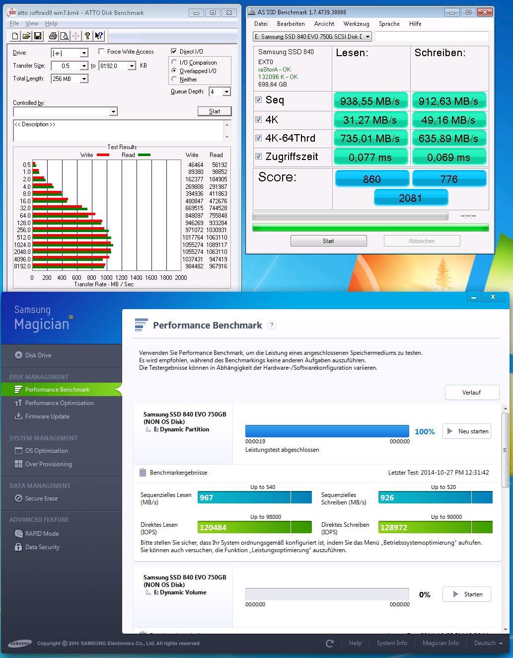Screen dimensions: 513x658
Task: Click Start button in AS SSD Benchmark
Action: (x=328, y=241)
